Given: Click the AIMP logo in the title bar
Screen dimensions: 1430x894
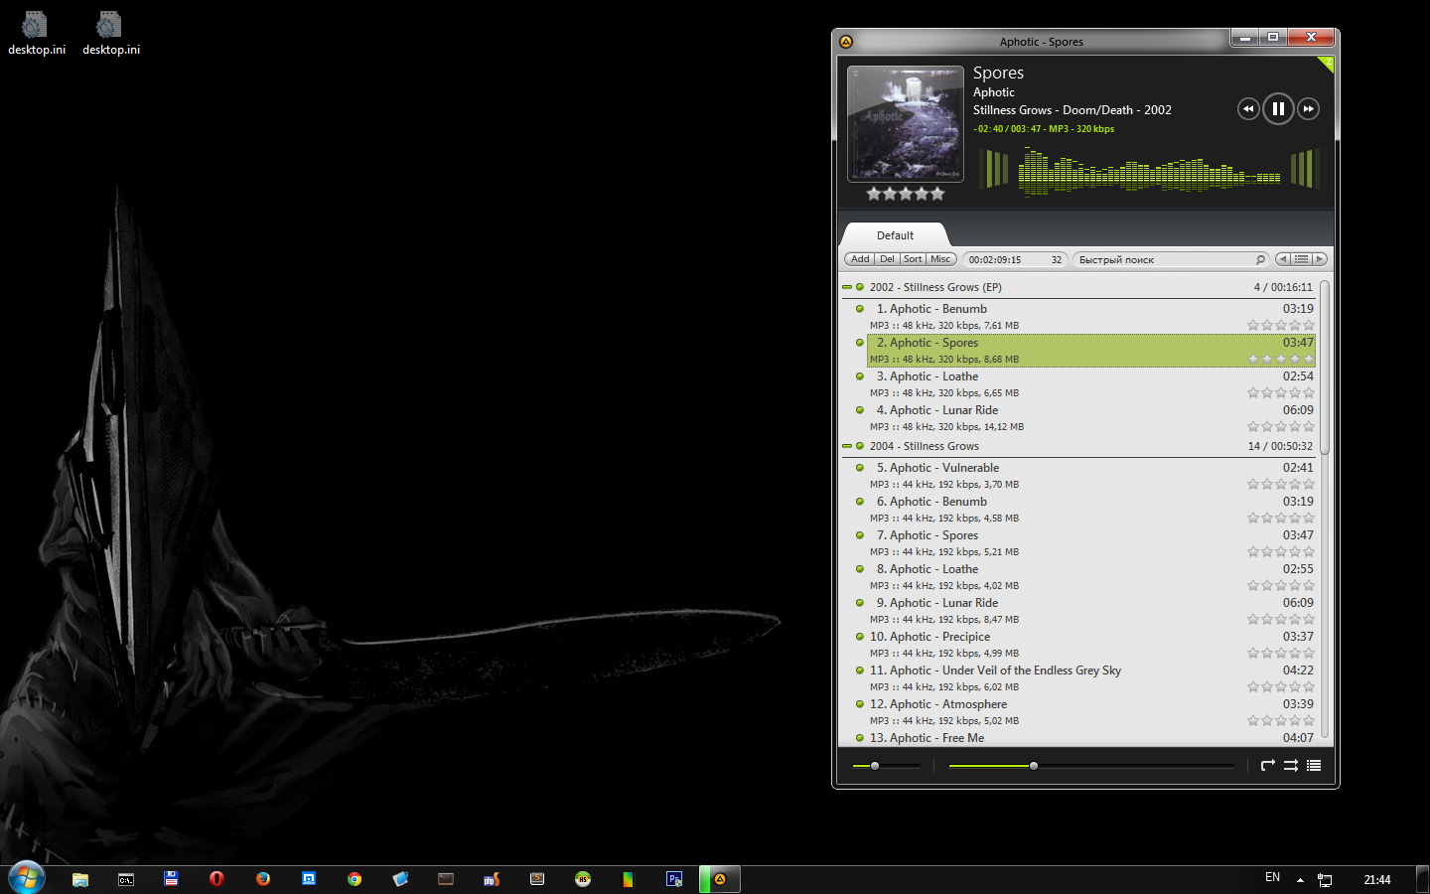Looking at the screenshot, I should (x=846, y=42).
